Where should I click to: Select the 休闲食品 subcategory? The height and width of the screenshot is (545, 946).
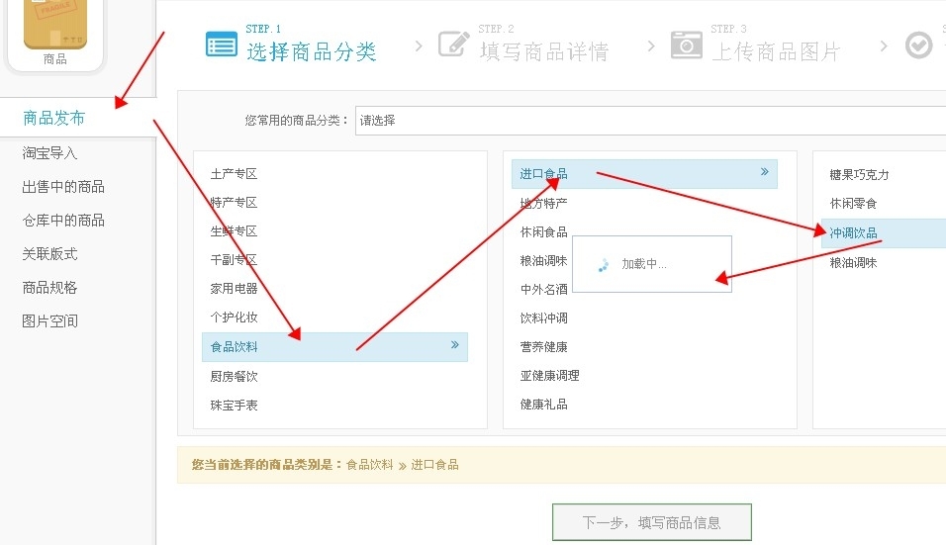click(543, 232)
